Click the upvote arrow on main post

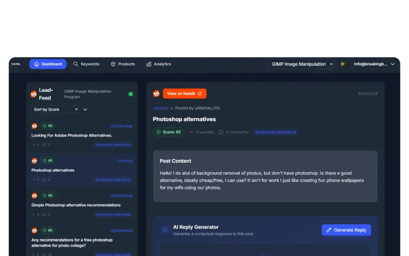pos(192,132)
